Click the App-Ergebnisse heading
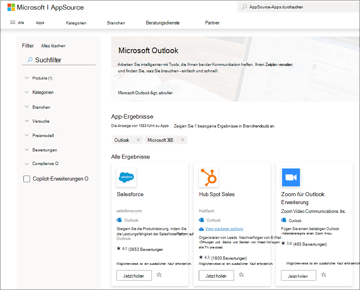Viewport: 360px width, 290px height. (x=132, y=117)
